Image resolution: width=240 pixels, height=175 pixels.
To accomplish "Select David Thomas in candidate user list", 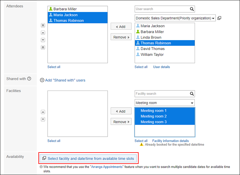I will pyautogui.click(x=165, y=49).
